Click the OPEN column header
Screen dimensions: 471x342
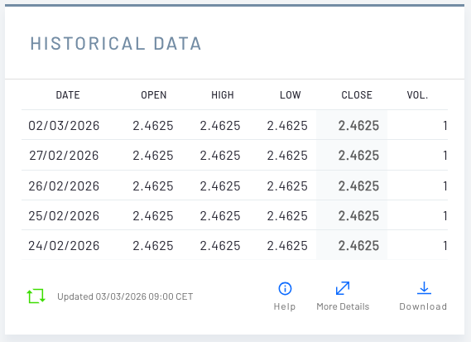[153, 95]
